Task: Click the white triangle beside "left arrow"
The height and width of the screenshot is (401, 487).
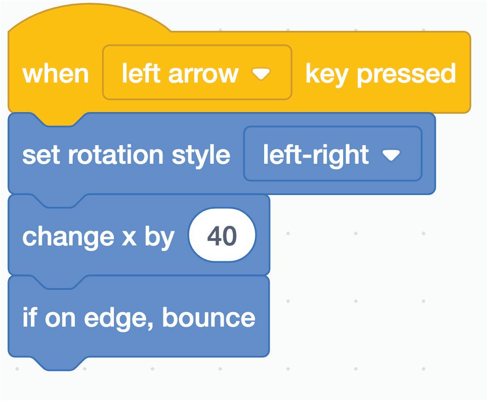Action: pos(261,74)
